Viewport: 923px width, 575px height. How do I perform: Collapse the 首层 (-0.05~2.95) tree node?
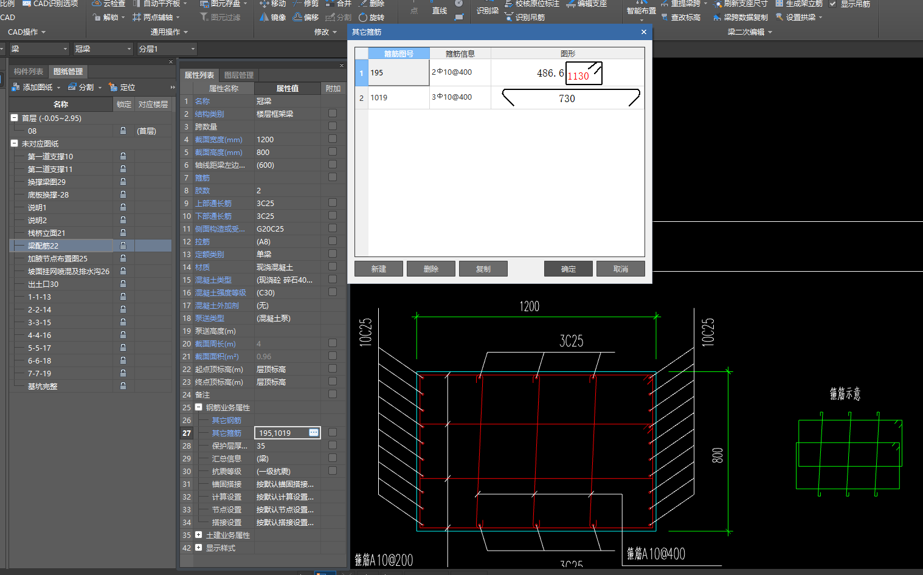point(14,118)
